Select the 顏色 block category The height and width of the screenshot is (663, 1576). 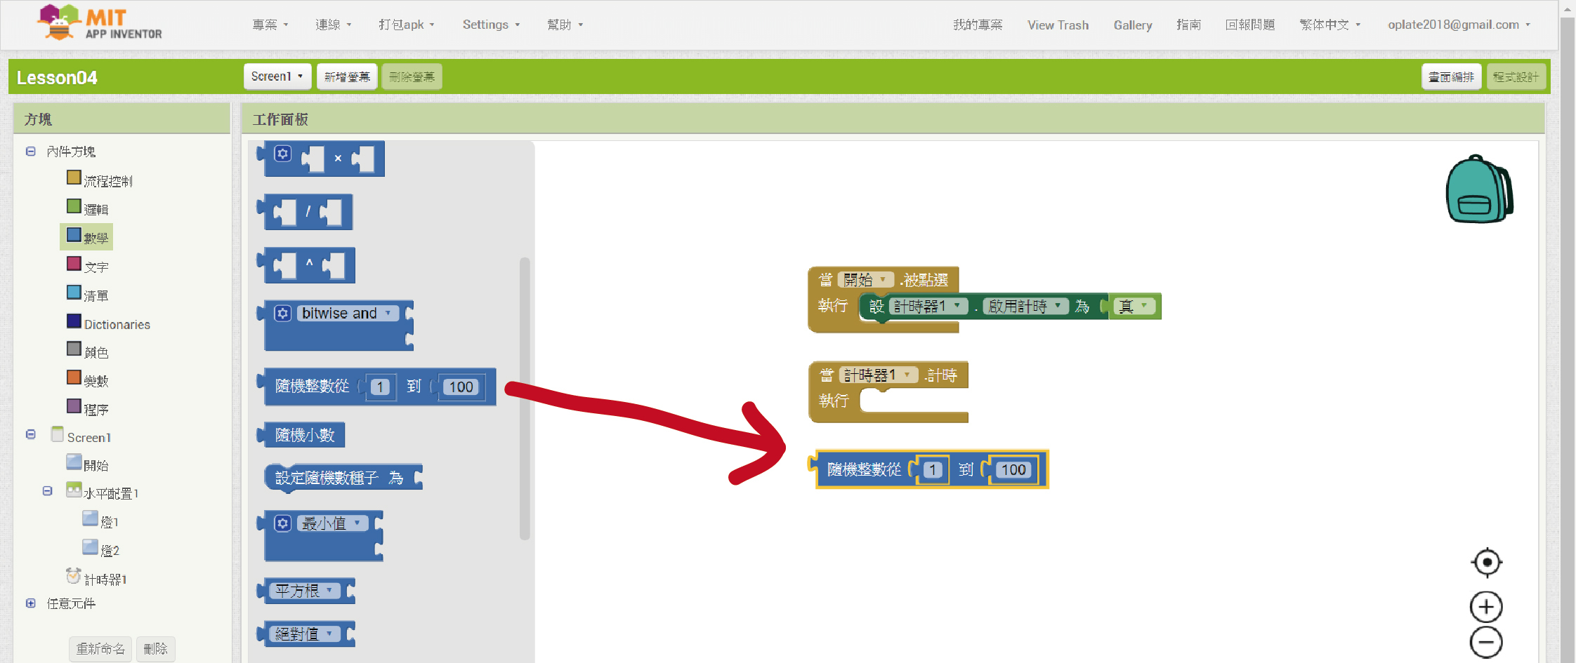[x=88, y=351]
